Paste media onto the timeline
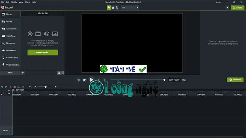The width and height of the screenshot is (246, 138). click(x=19, y=87)
